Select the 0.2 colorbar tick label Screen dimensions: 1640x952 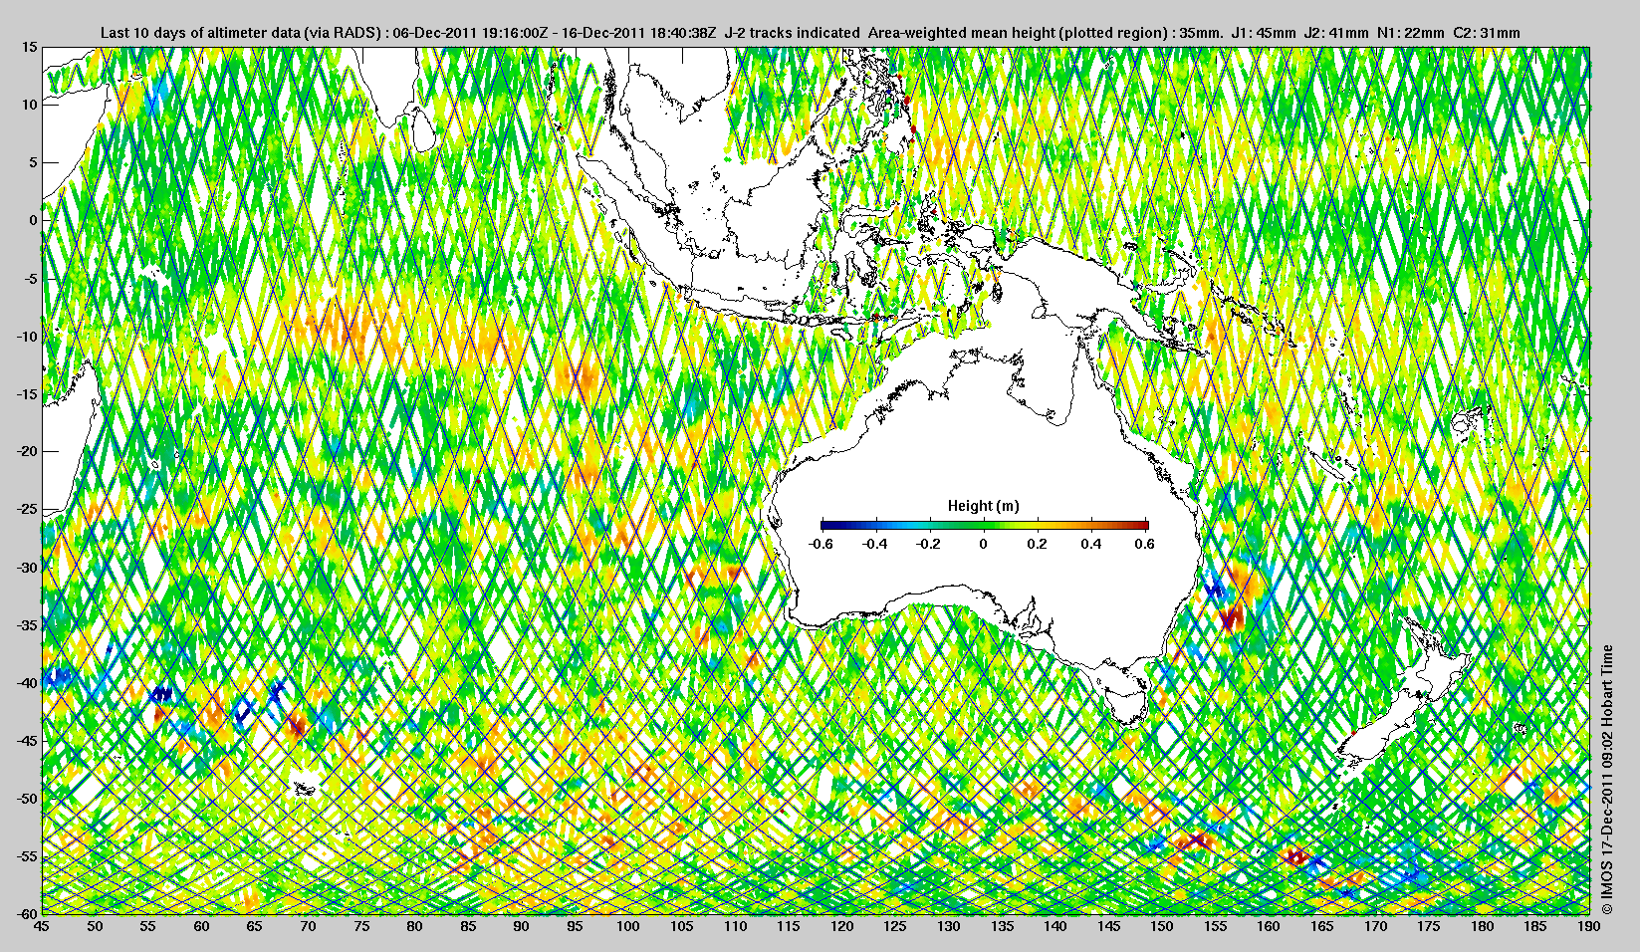tap(1038, 544)
